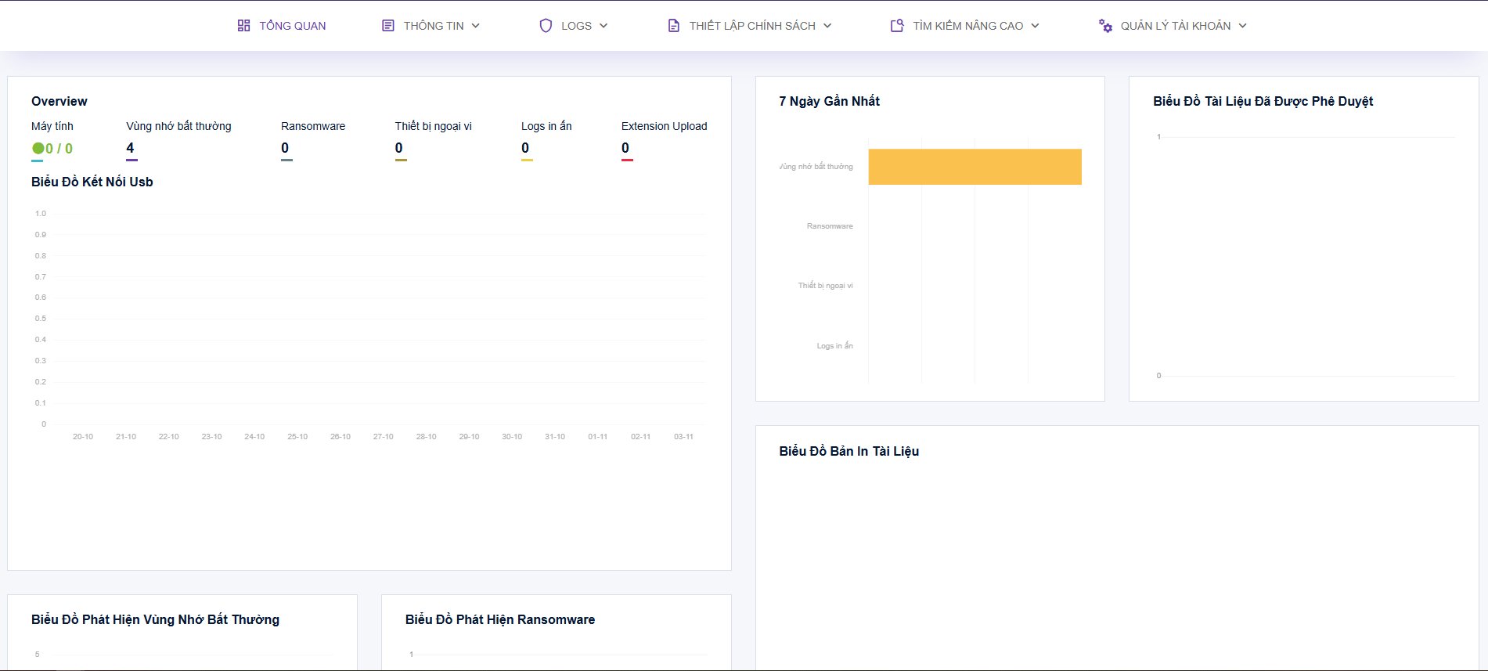This screenshot has height=671, width=1488.
Task: Click the Thông Tin list icon
Action: [387, 26]
